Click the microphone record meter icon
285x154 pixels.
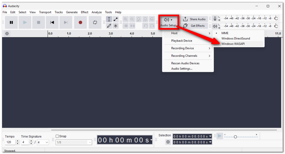click(x=215, y=19)
